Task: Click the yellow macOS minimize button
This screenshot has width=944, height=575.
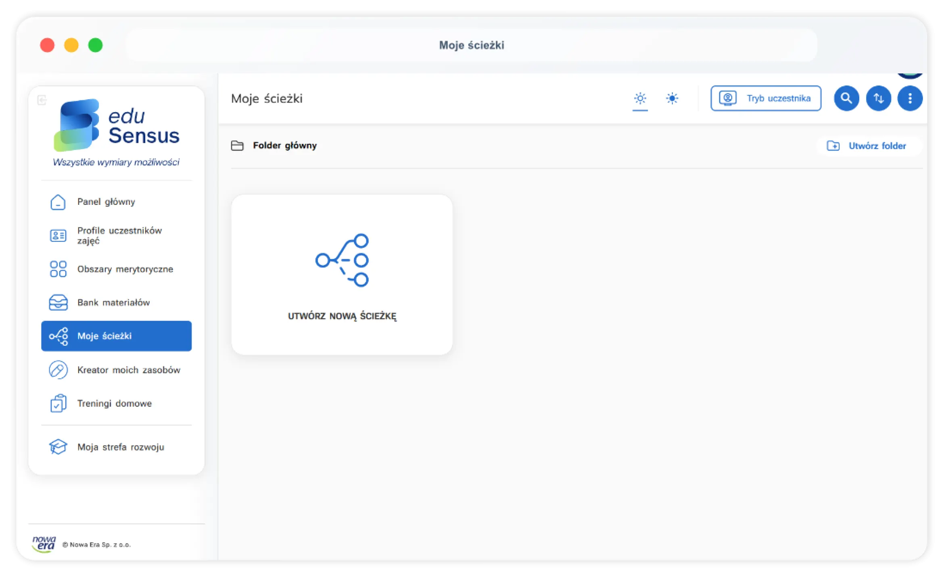Action: (x=71, y=45)
